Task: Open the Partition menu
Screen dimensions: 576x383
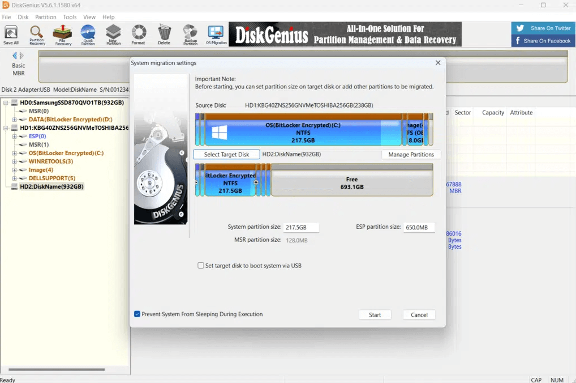Action: (46, 17)
